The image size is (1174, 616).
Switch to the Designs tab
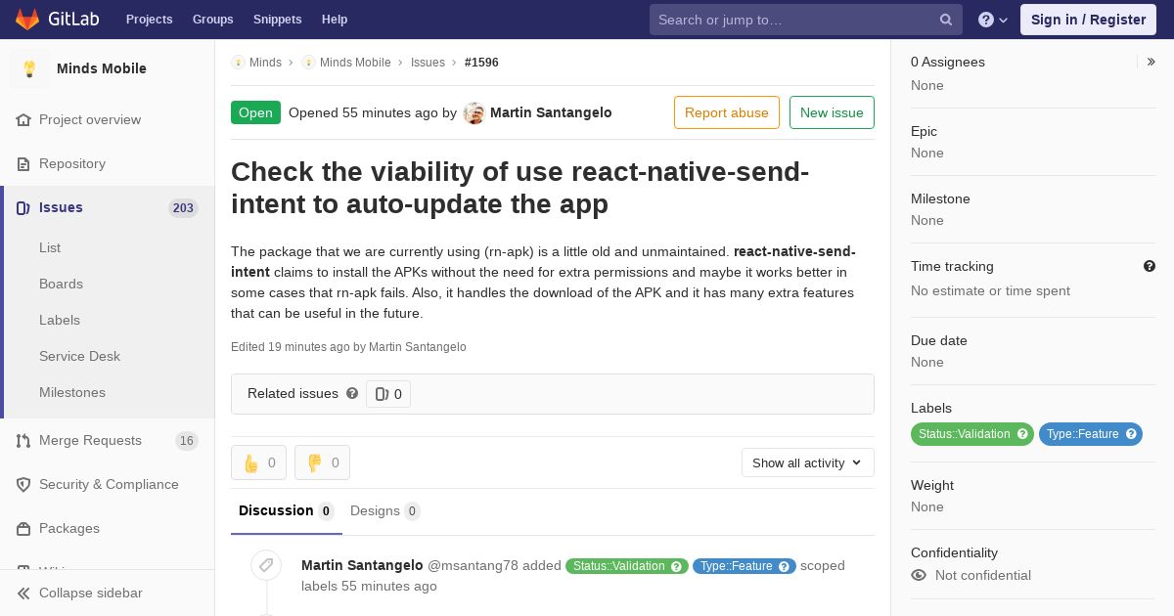385,510
